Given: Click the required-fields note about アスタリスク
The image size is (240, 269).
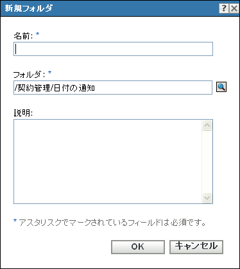Looking at the screenshot, I should pos(112,223).
